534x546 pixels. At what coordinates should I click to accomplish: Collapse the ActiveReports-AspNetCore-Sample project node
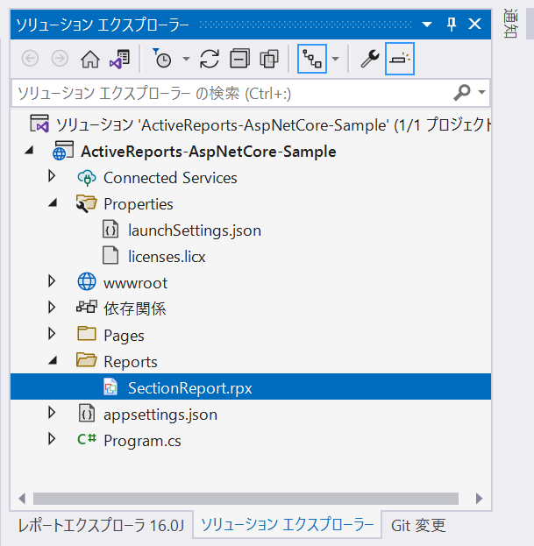coord(29,151)
